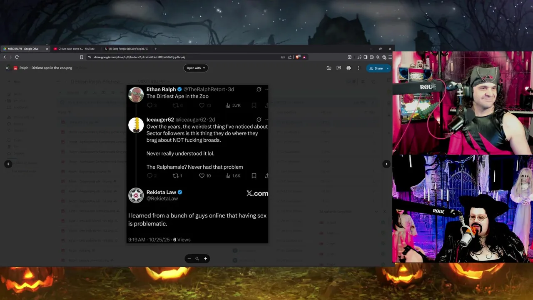The height and width of the screenshot is (300, 533).
Task: Bookmark this page icon
Action: 82,57
